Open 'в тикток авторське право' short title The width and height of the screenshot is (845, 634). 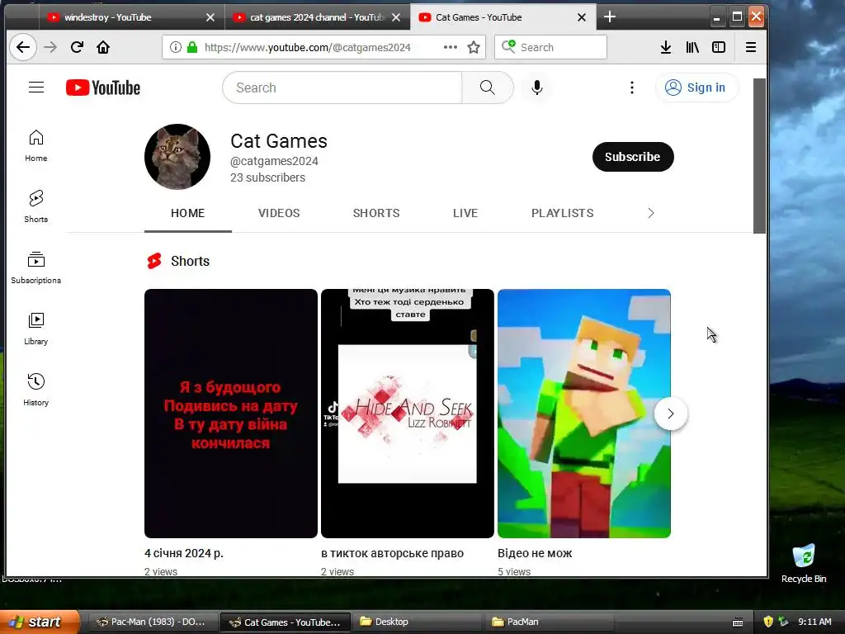392,553
